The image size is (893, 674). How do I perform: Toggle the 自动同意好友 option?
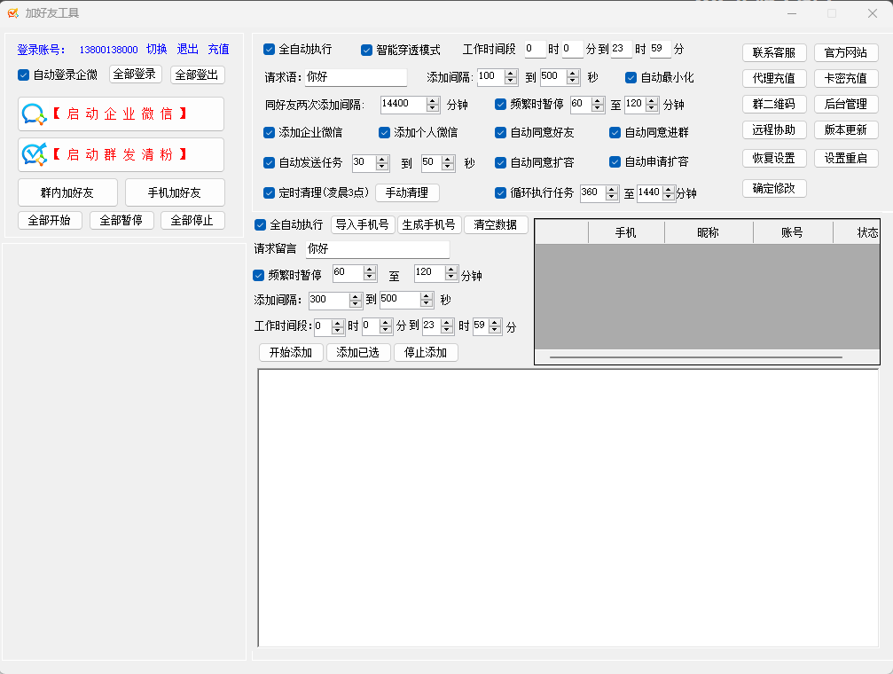[x=501, y=133]
